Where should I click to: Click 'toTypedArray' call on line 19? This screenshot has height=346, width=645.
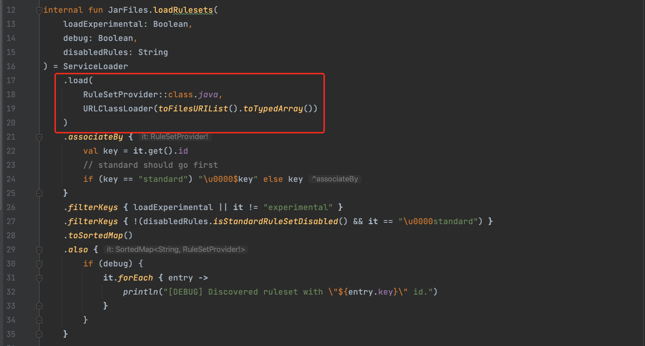(273, 109)
